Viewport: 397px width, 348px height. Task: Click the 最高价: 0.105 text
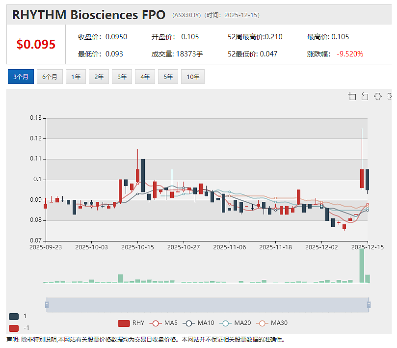tap(328, 37)
